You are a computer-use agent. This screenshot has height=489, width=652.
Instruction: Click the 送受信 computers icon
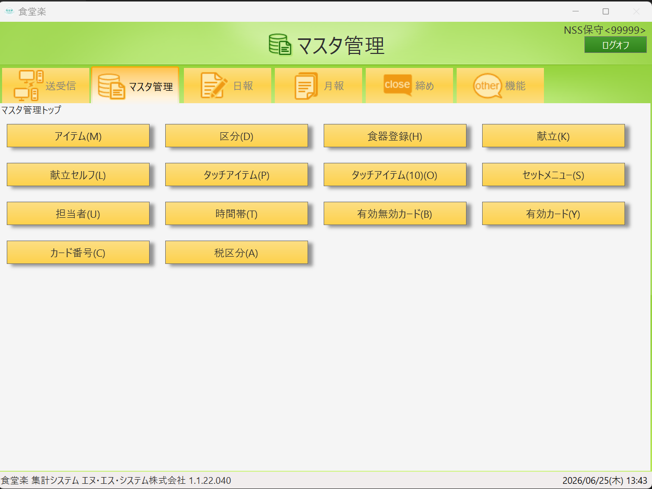[x=28, y=86]
